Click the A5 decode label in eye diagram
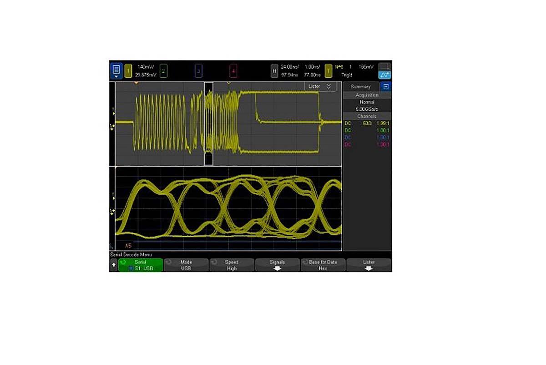The image size is (546, 365). [128, 246]
